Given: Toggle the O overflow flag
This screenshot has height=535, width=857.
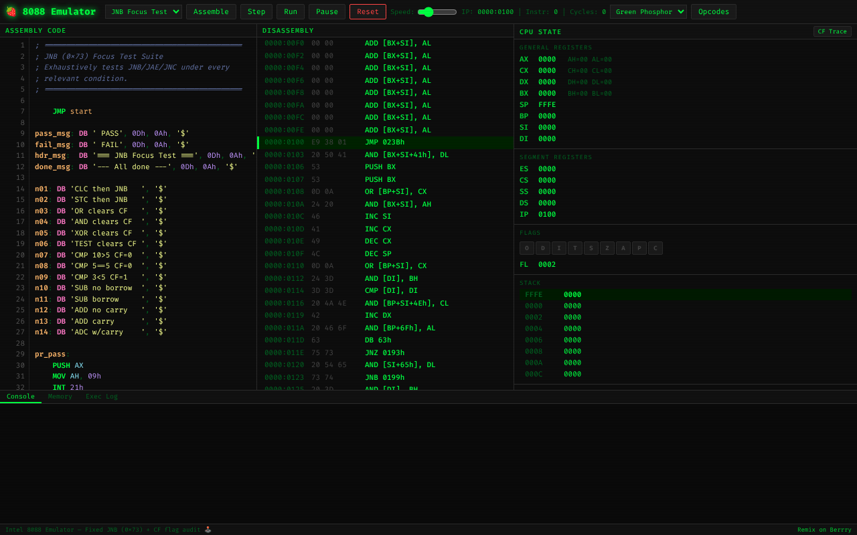Looking at the screenshot, I should 527,248.
